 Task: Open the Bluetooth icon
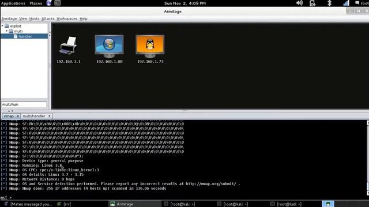[x=329, y=3]
